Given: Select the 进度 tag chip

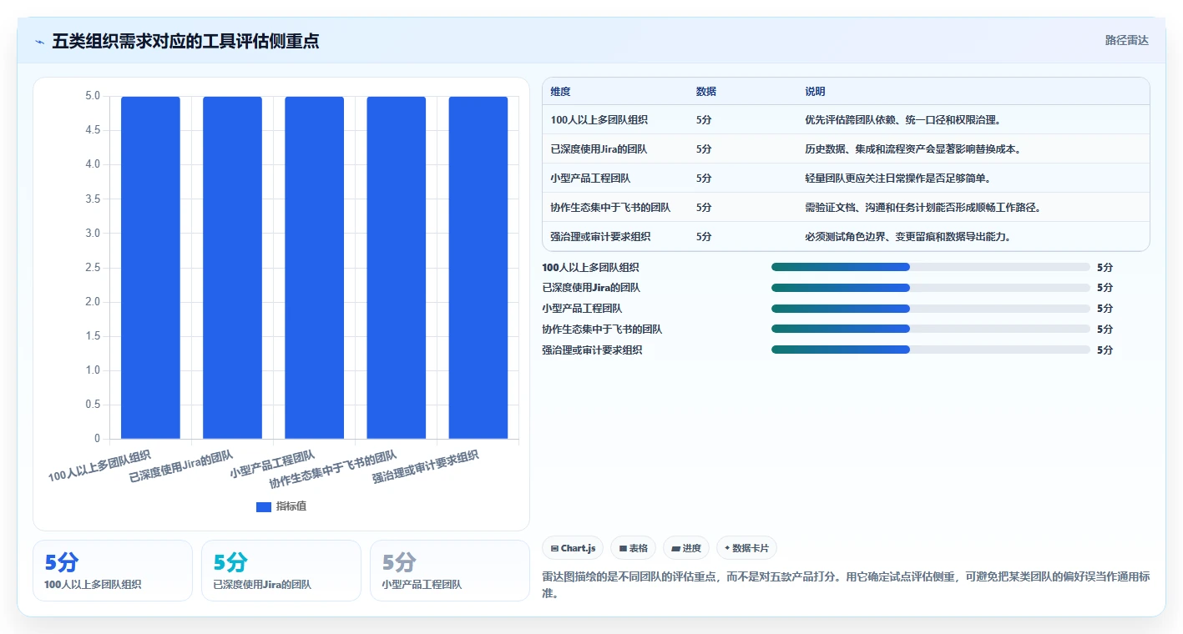Looking at the screenshot, I should [686, 548].
